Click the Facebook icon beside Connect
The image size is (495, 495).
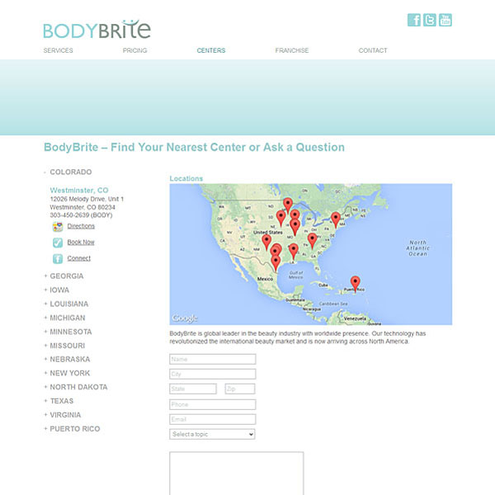[x=58, y=258]
